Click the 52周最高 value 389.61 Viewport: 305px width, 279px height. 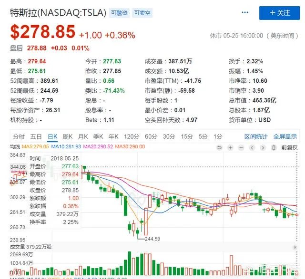49,81
